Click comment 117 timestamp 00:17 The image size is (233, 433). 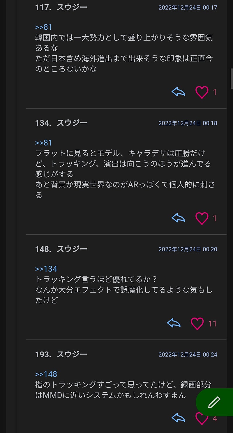point(188,8)
